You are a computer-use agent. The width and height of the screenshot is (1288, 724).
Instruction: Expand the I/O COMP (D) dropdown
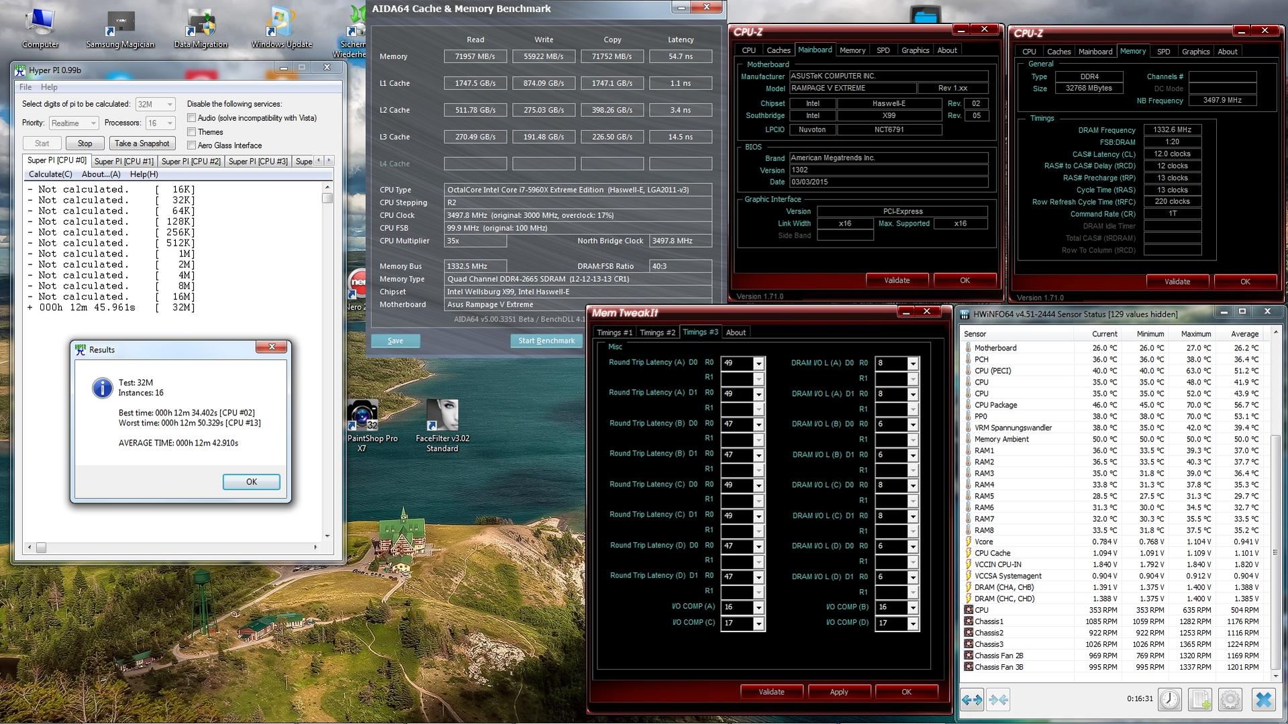click(913, 623)
